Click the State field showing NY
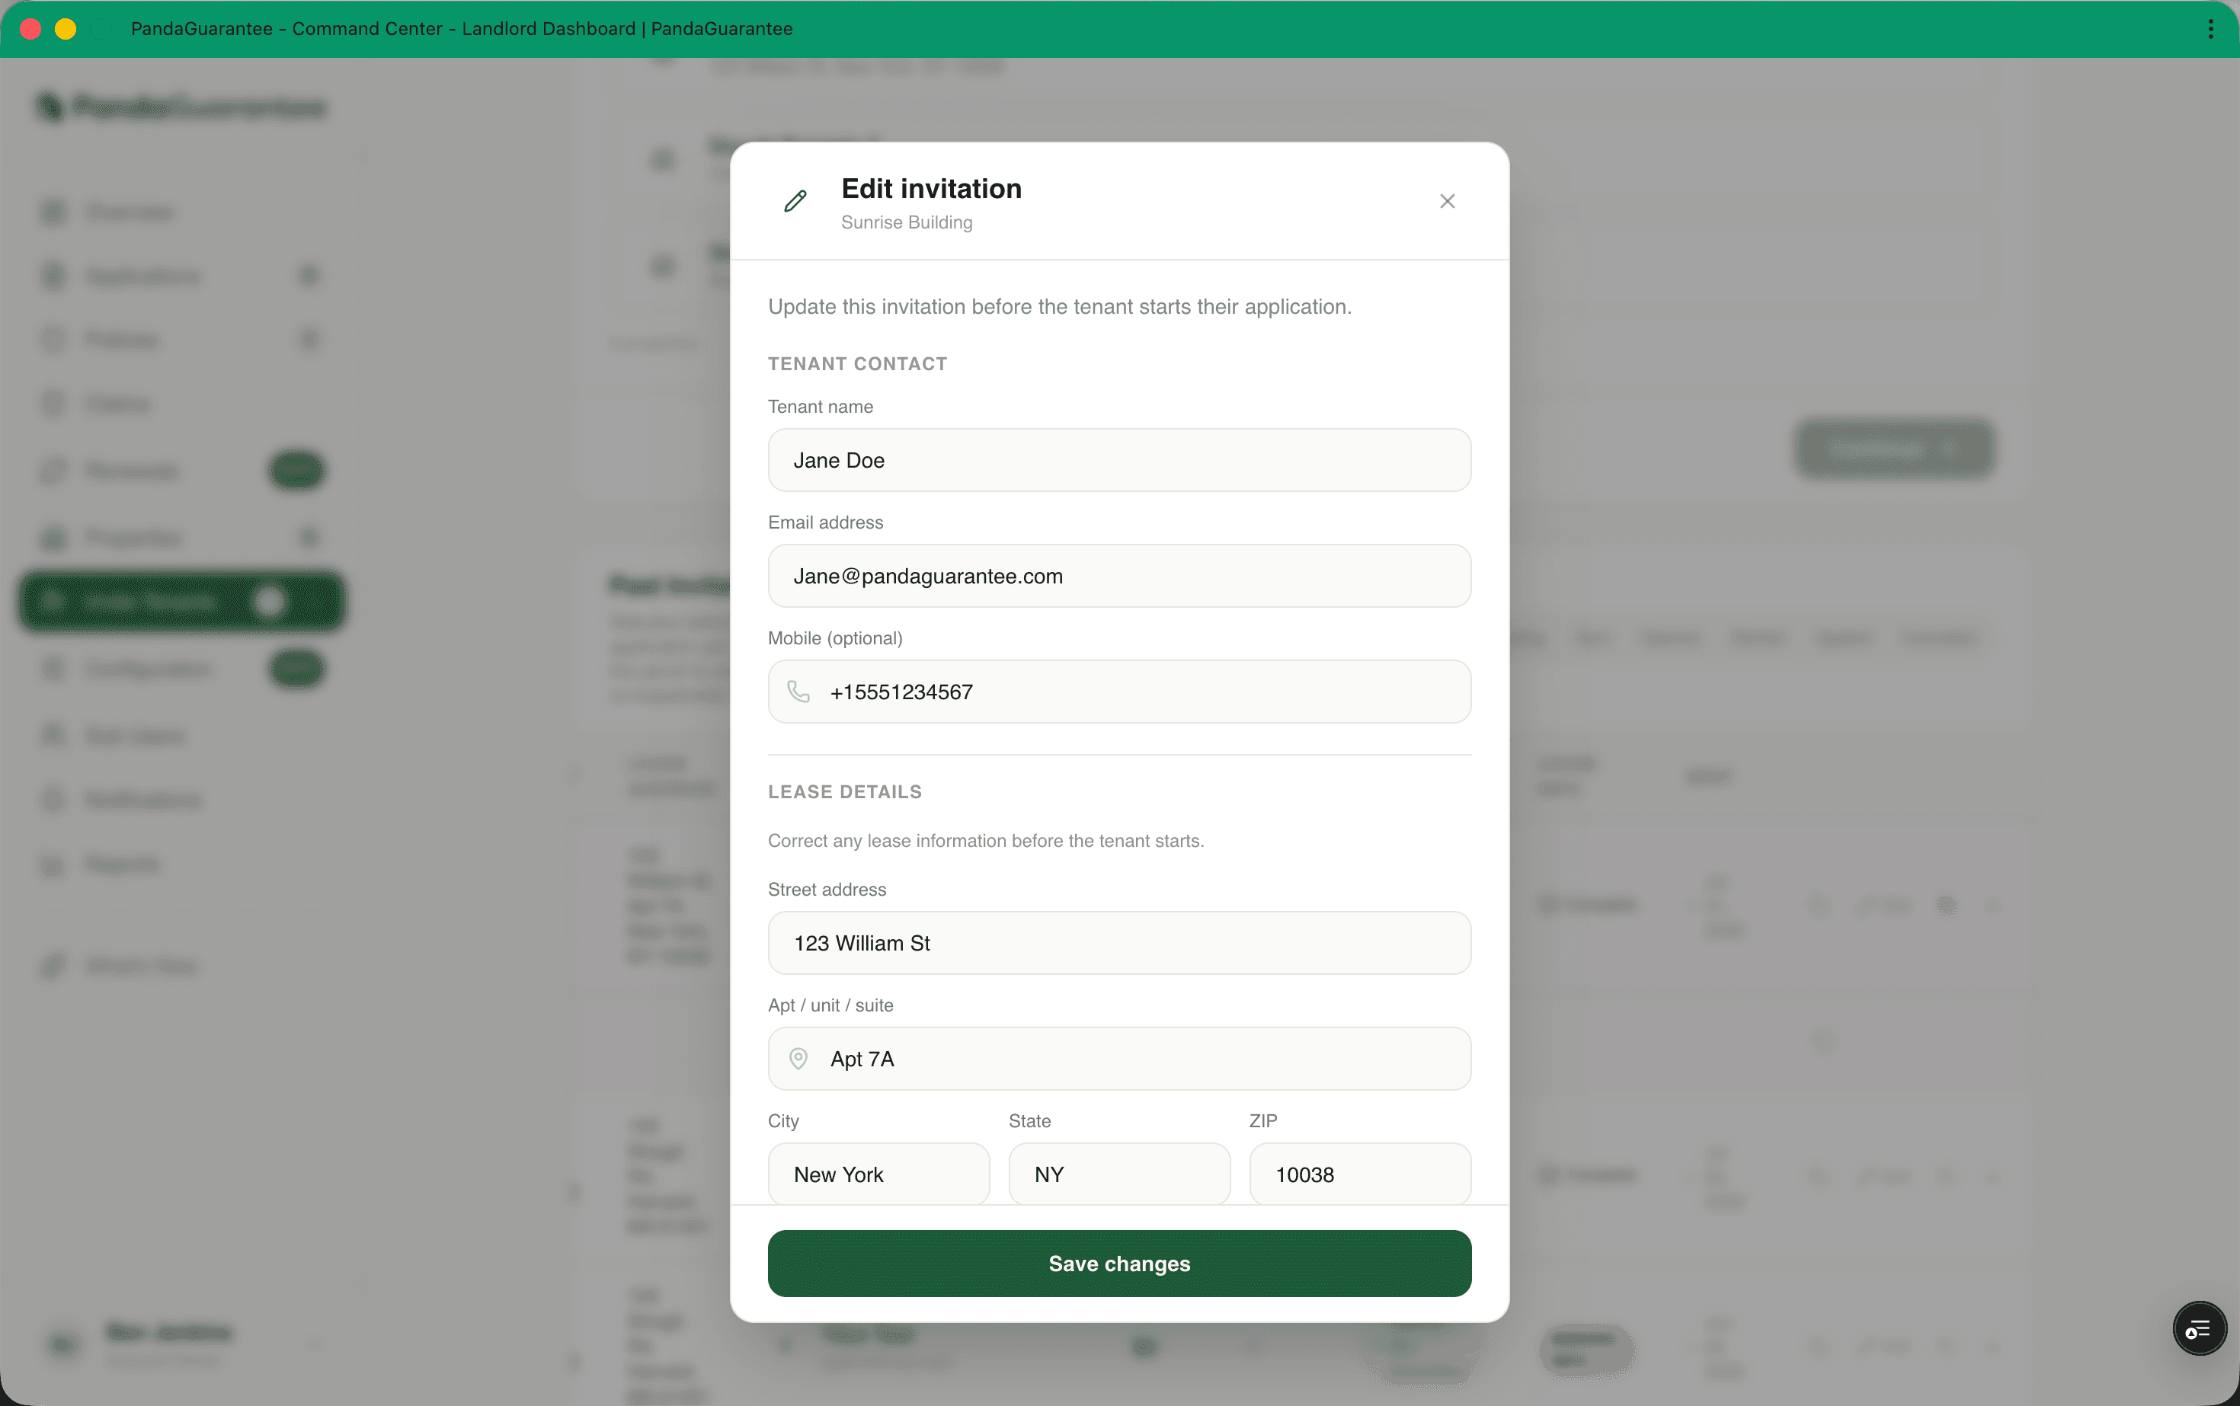Image resolution: width=2240 pixels, height=1406 pixels. (1119, 1174)
